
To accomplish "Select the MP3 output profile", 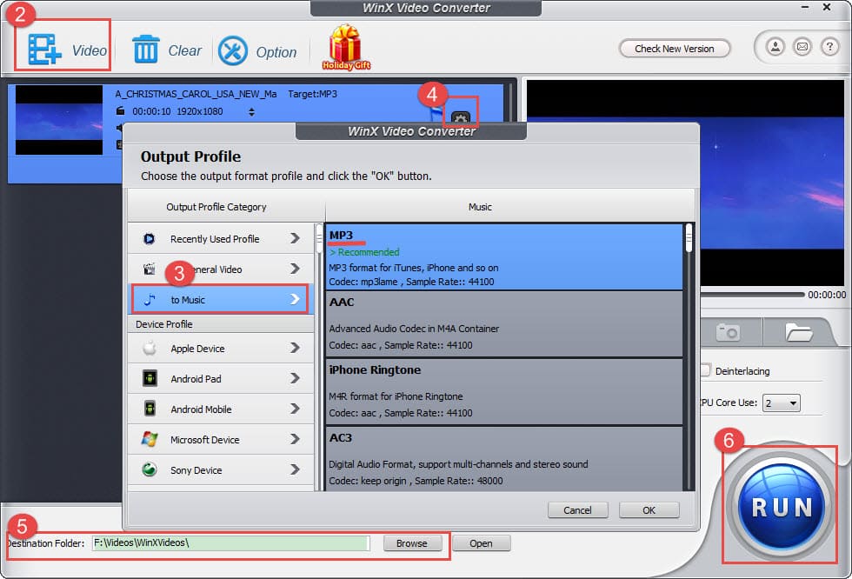I will tap(503, 257).
